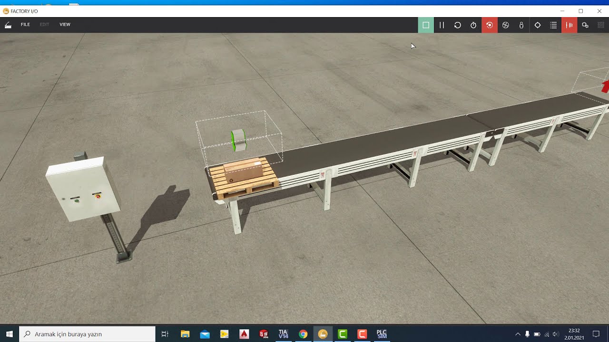The width and height of the screenshot is (609, 342).
Task: Reset the scene with the circular arrow
Action: point(458,25)
